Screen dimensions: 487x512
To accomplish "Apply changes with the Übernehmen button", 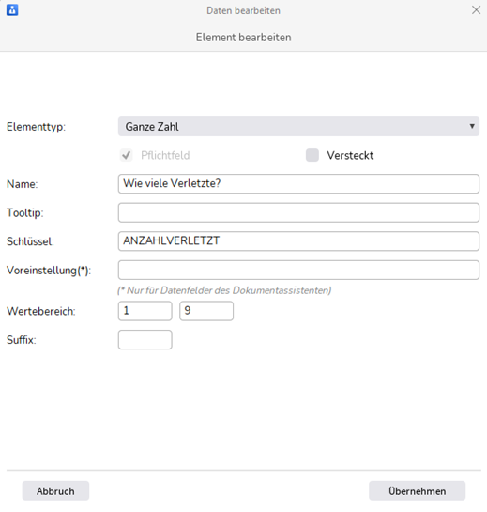I will (x=417, y=490).
